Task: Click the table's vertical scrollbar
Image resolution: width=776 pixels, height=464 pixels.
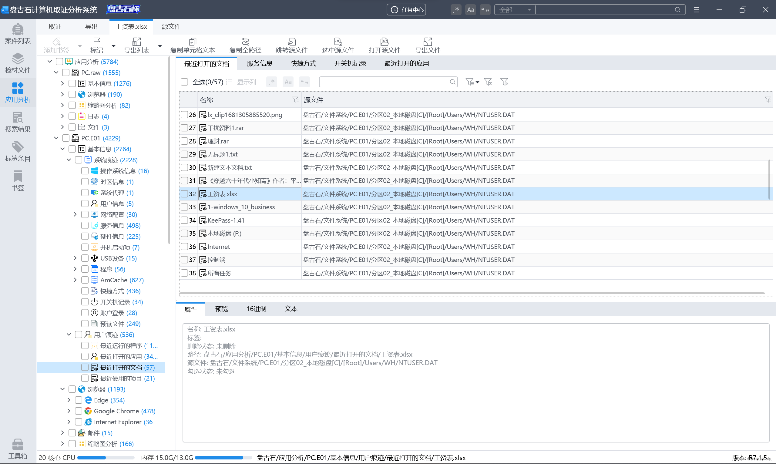Action: (769, 180)
